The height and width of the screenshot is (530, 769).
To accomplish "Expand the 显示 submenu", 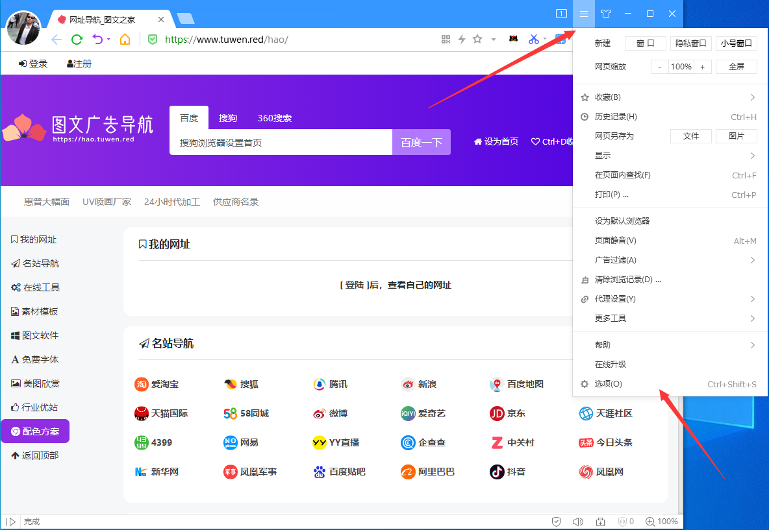I will (670, 156).
